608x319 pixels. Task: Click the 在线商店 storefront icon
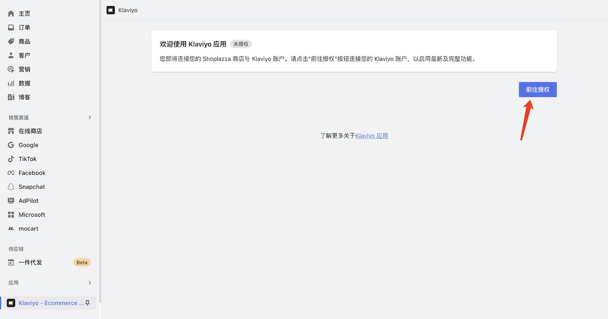point(11,131)
